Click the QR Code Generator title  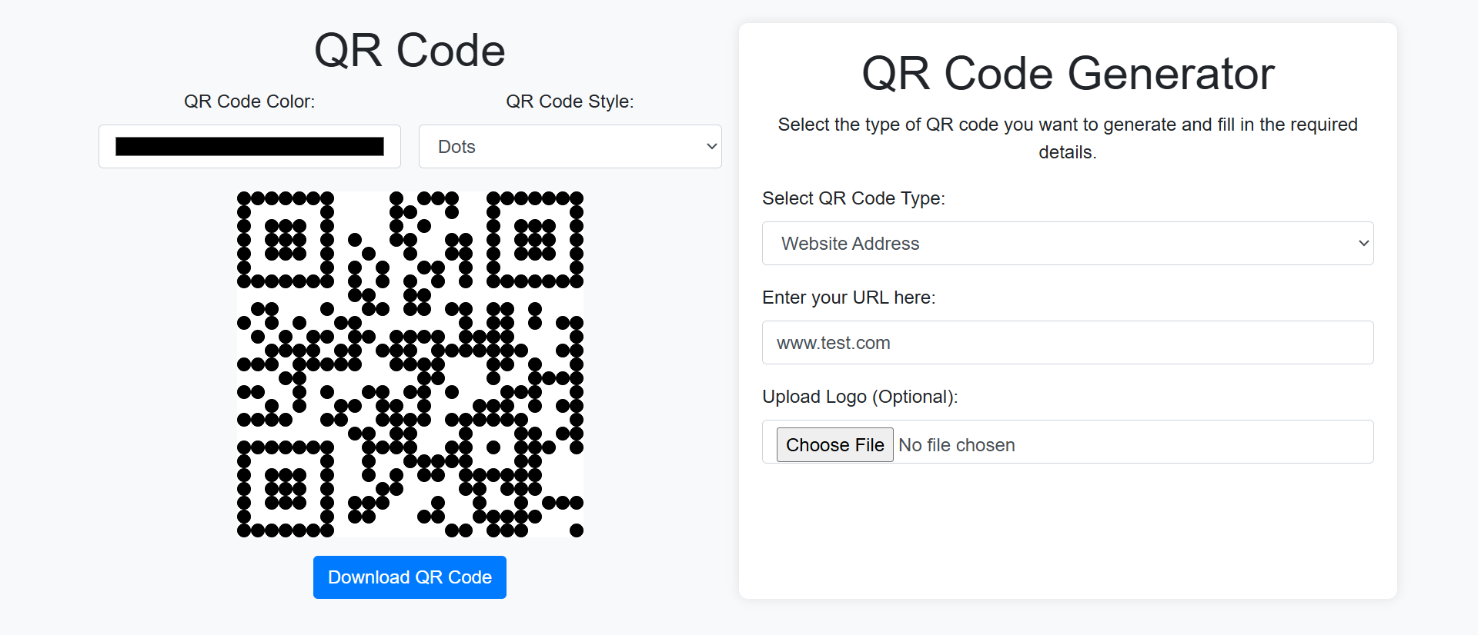click(x=1068, y=74)
